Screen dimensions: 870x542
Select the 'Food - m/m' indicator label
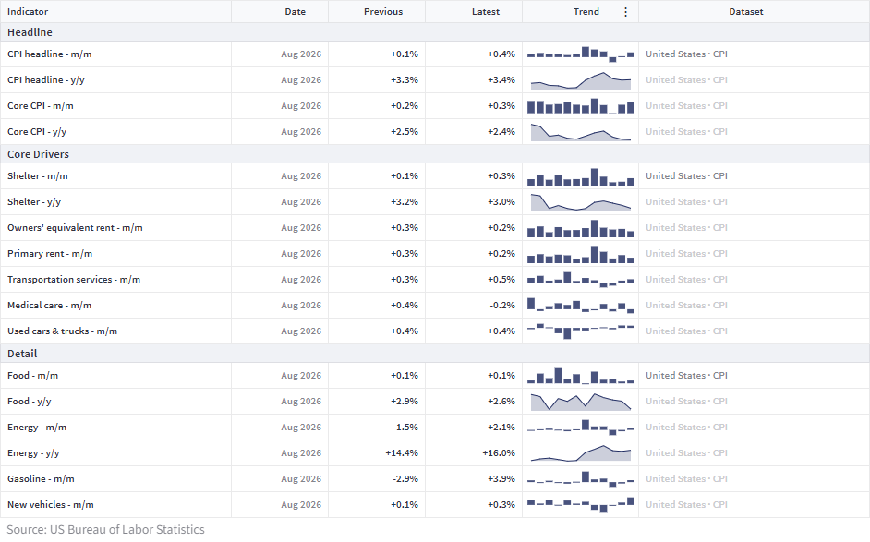tap(32, 376)
